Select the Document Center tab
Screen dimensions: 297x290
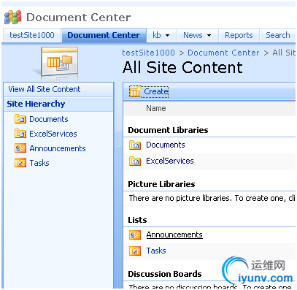(x=104, y=35)
